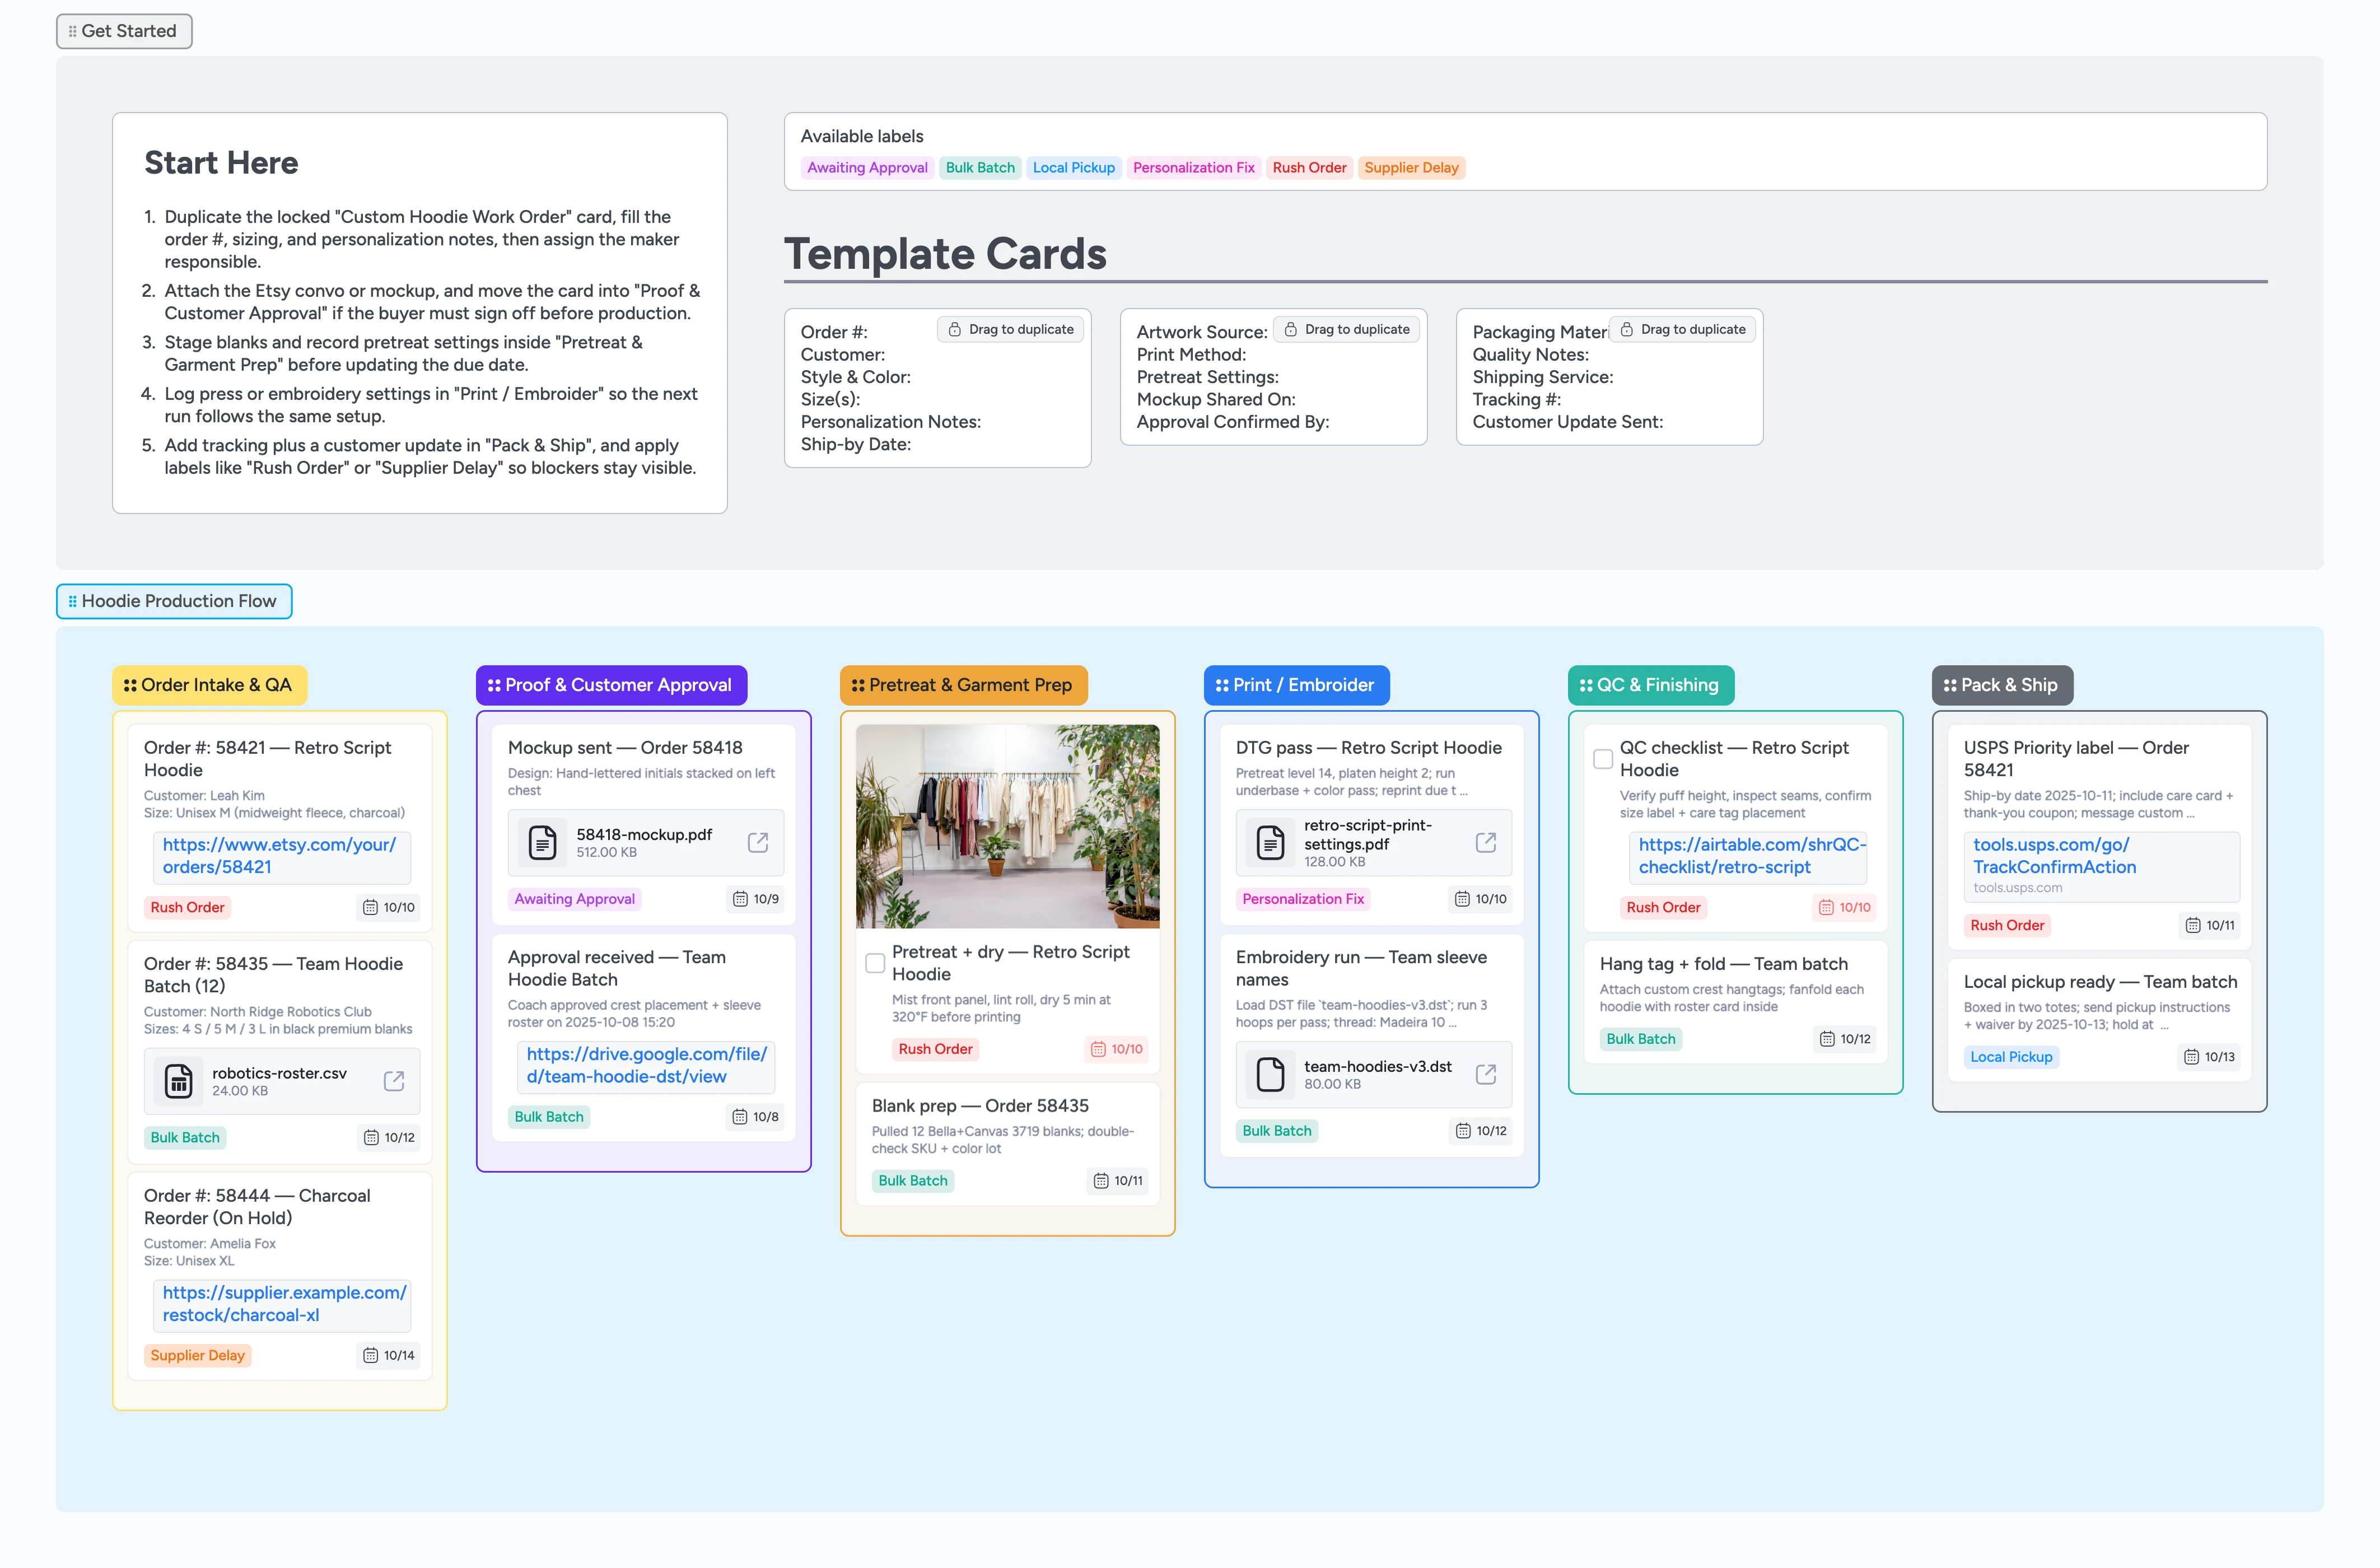Open external link icon for robotics-roster.csv

[394, 1081]
